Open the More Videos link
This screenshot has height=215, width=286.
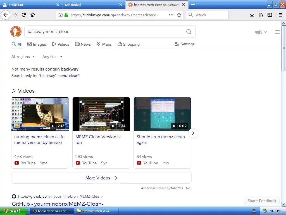click(101, 178)
